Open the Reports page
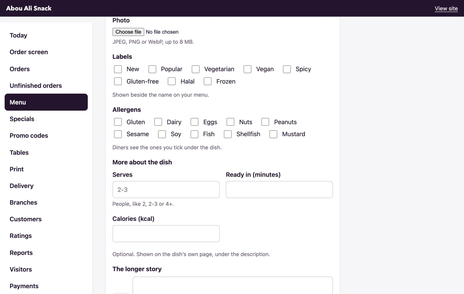The width and height of the screenshot is (464, 294). click(x=46, y=253)
